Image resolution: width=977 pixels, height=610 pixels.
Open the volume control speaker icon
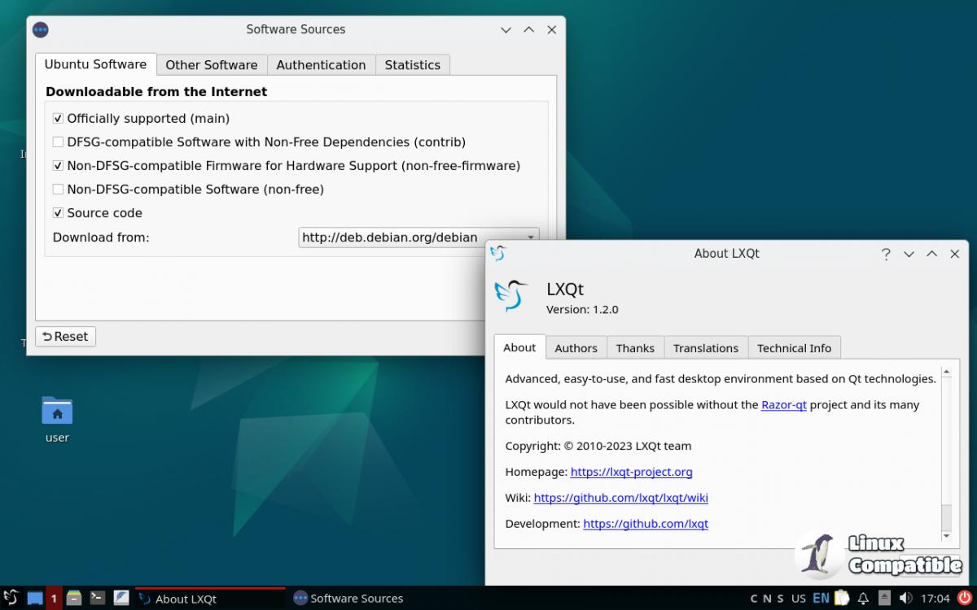(905, 598)
